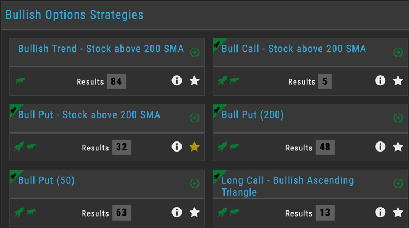
Task: Open the 48 results for Bull Put (200)
Action: pos(325,148)
